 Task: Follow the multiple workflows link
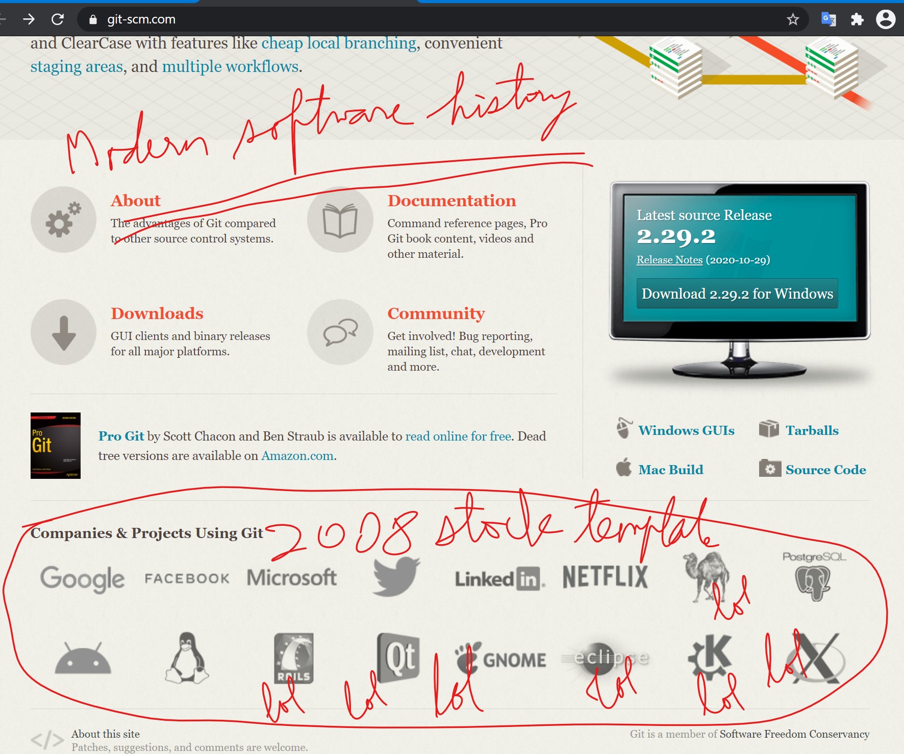(230, 67)
